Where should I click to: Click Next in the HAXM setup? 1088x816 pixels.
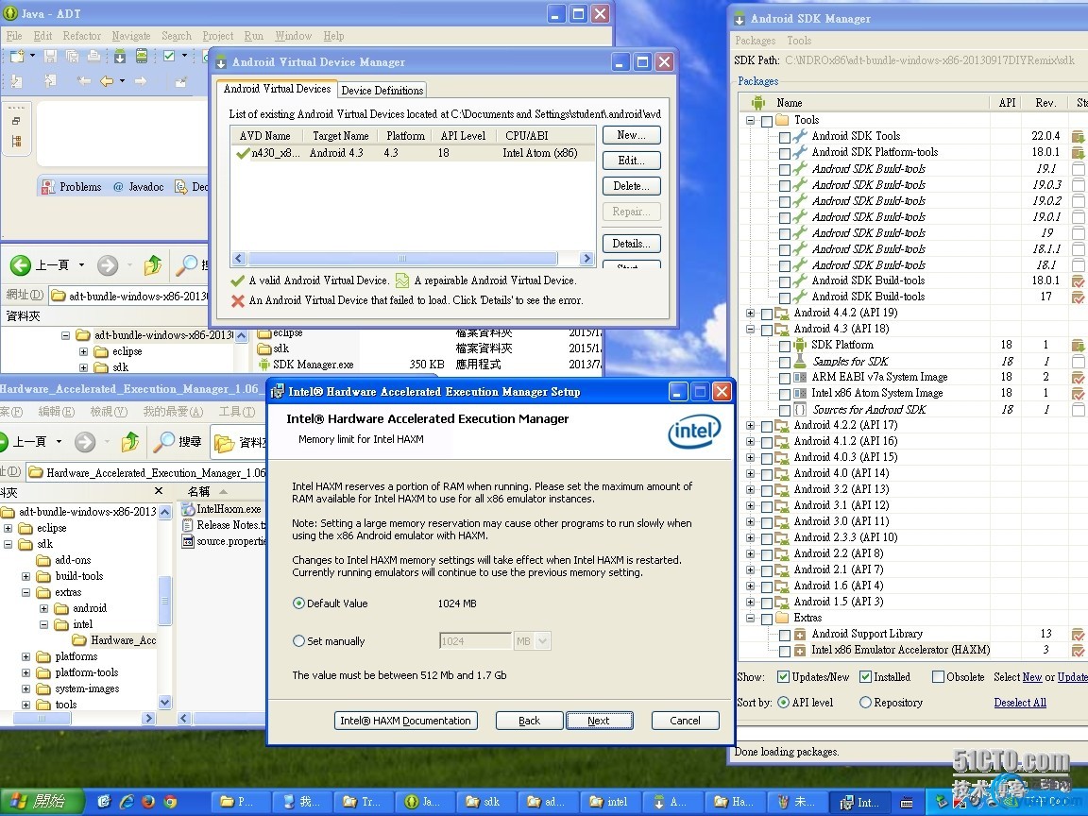point(598,721)
